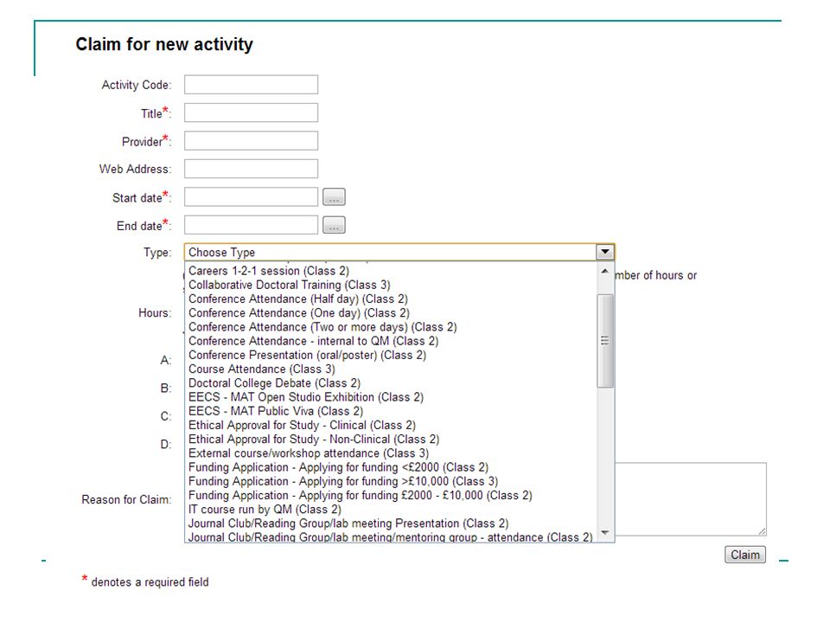Click the dropdown list scroll-up arrow
Viewport: 830px width, 623px height.
click(x=605, y=271)
